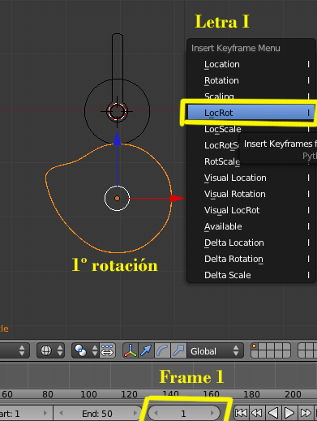Pick Visual Rotation keyframe option
This screenshot has width=317, height=421.
click(251, 194)
